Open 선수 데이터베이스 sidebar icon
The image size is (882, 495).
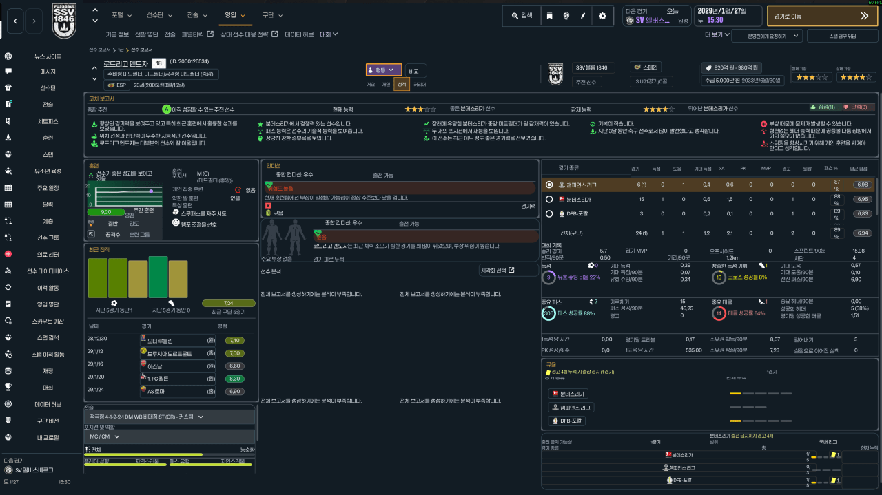pyautogui.click(x=8, y=271)
